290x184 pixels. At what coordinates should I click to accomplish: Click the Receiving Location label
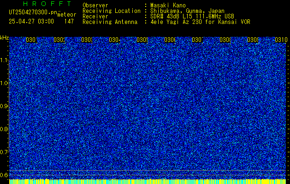tap(112, 11)
